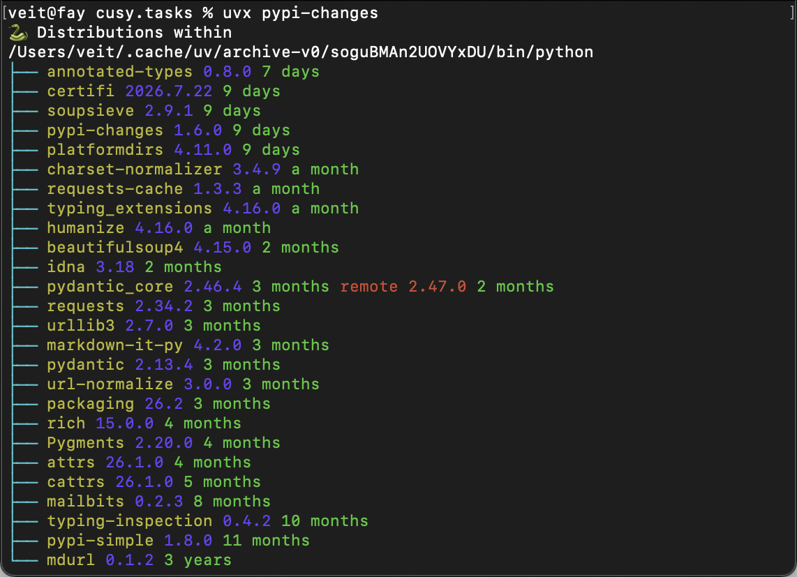Click the 'certifi' version 2026.7.22
Screen dimensions: 797x577
point(168,91)
